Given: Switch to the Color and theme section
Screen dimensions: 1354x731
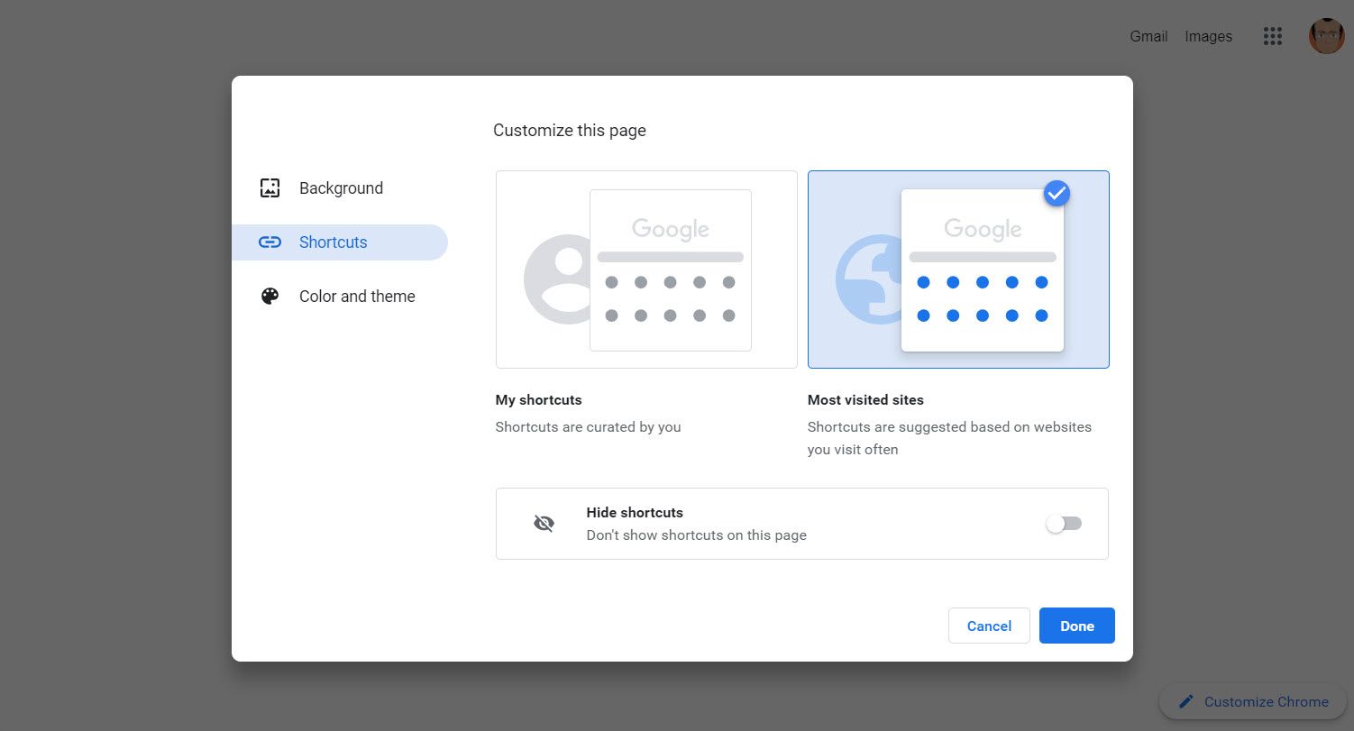Looking at the screenshot, I should click(357, 296).
